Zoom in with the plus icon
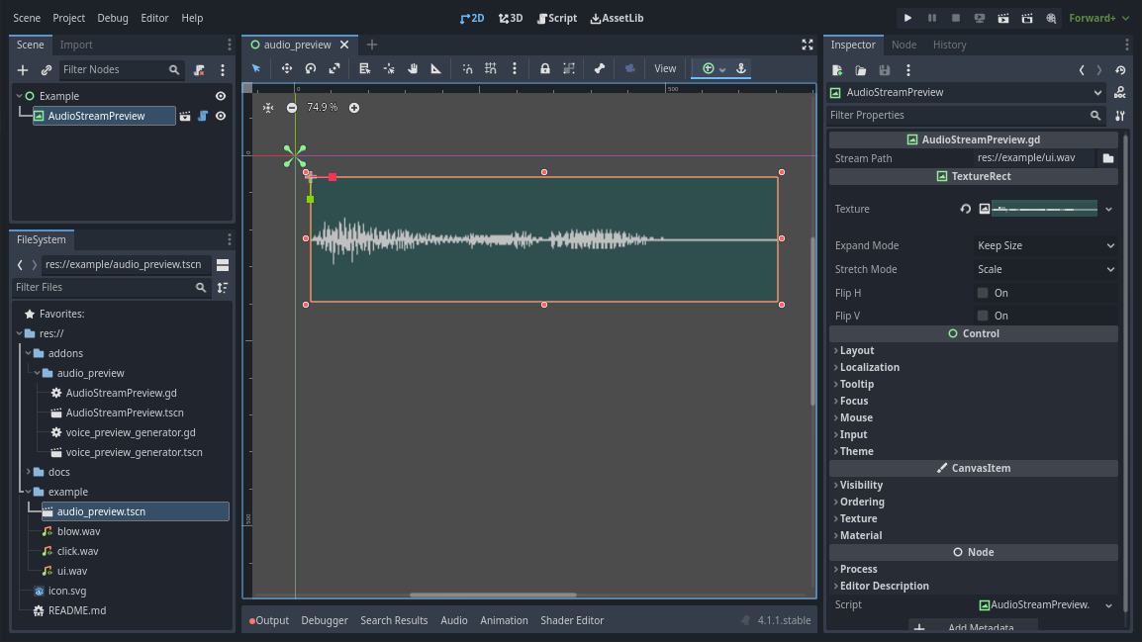This screenshot has height=642, width=1142. pyautogui.click(x=354, y=108)
